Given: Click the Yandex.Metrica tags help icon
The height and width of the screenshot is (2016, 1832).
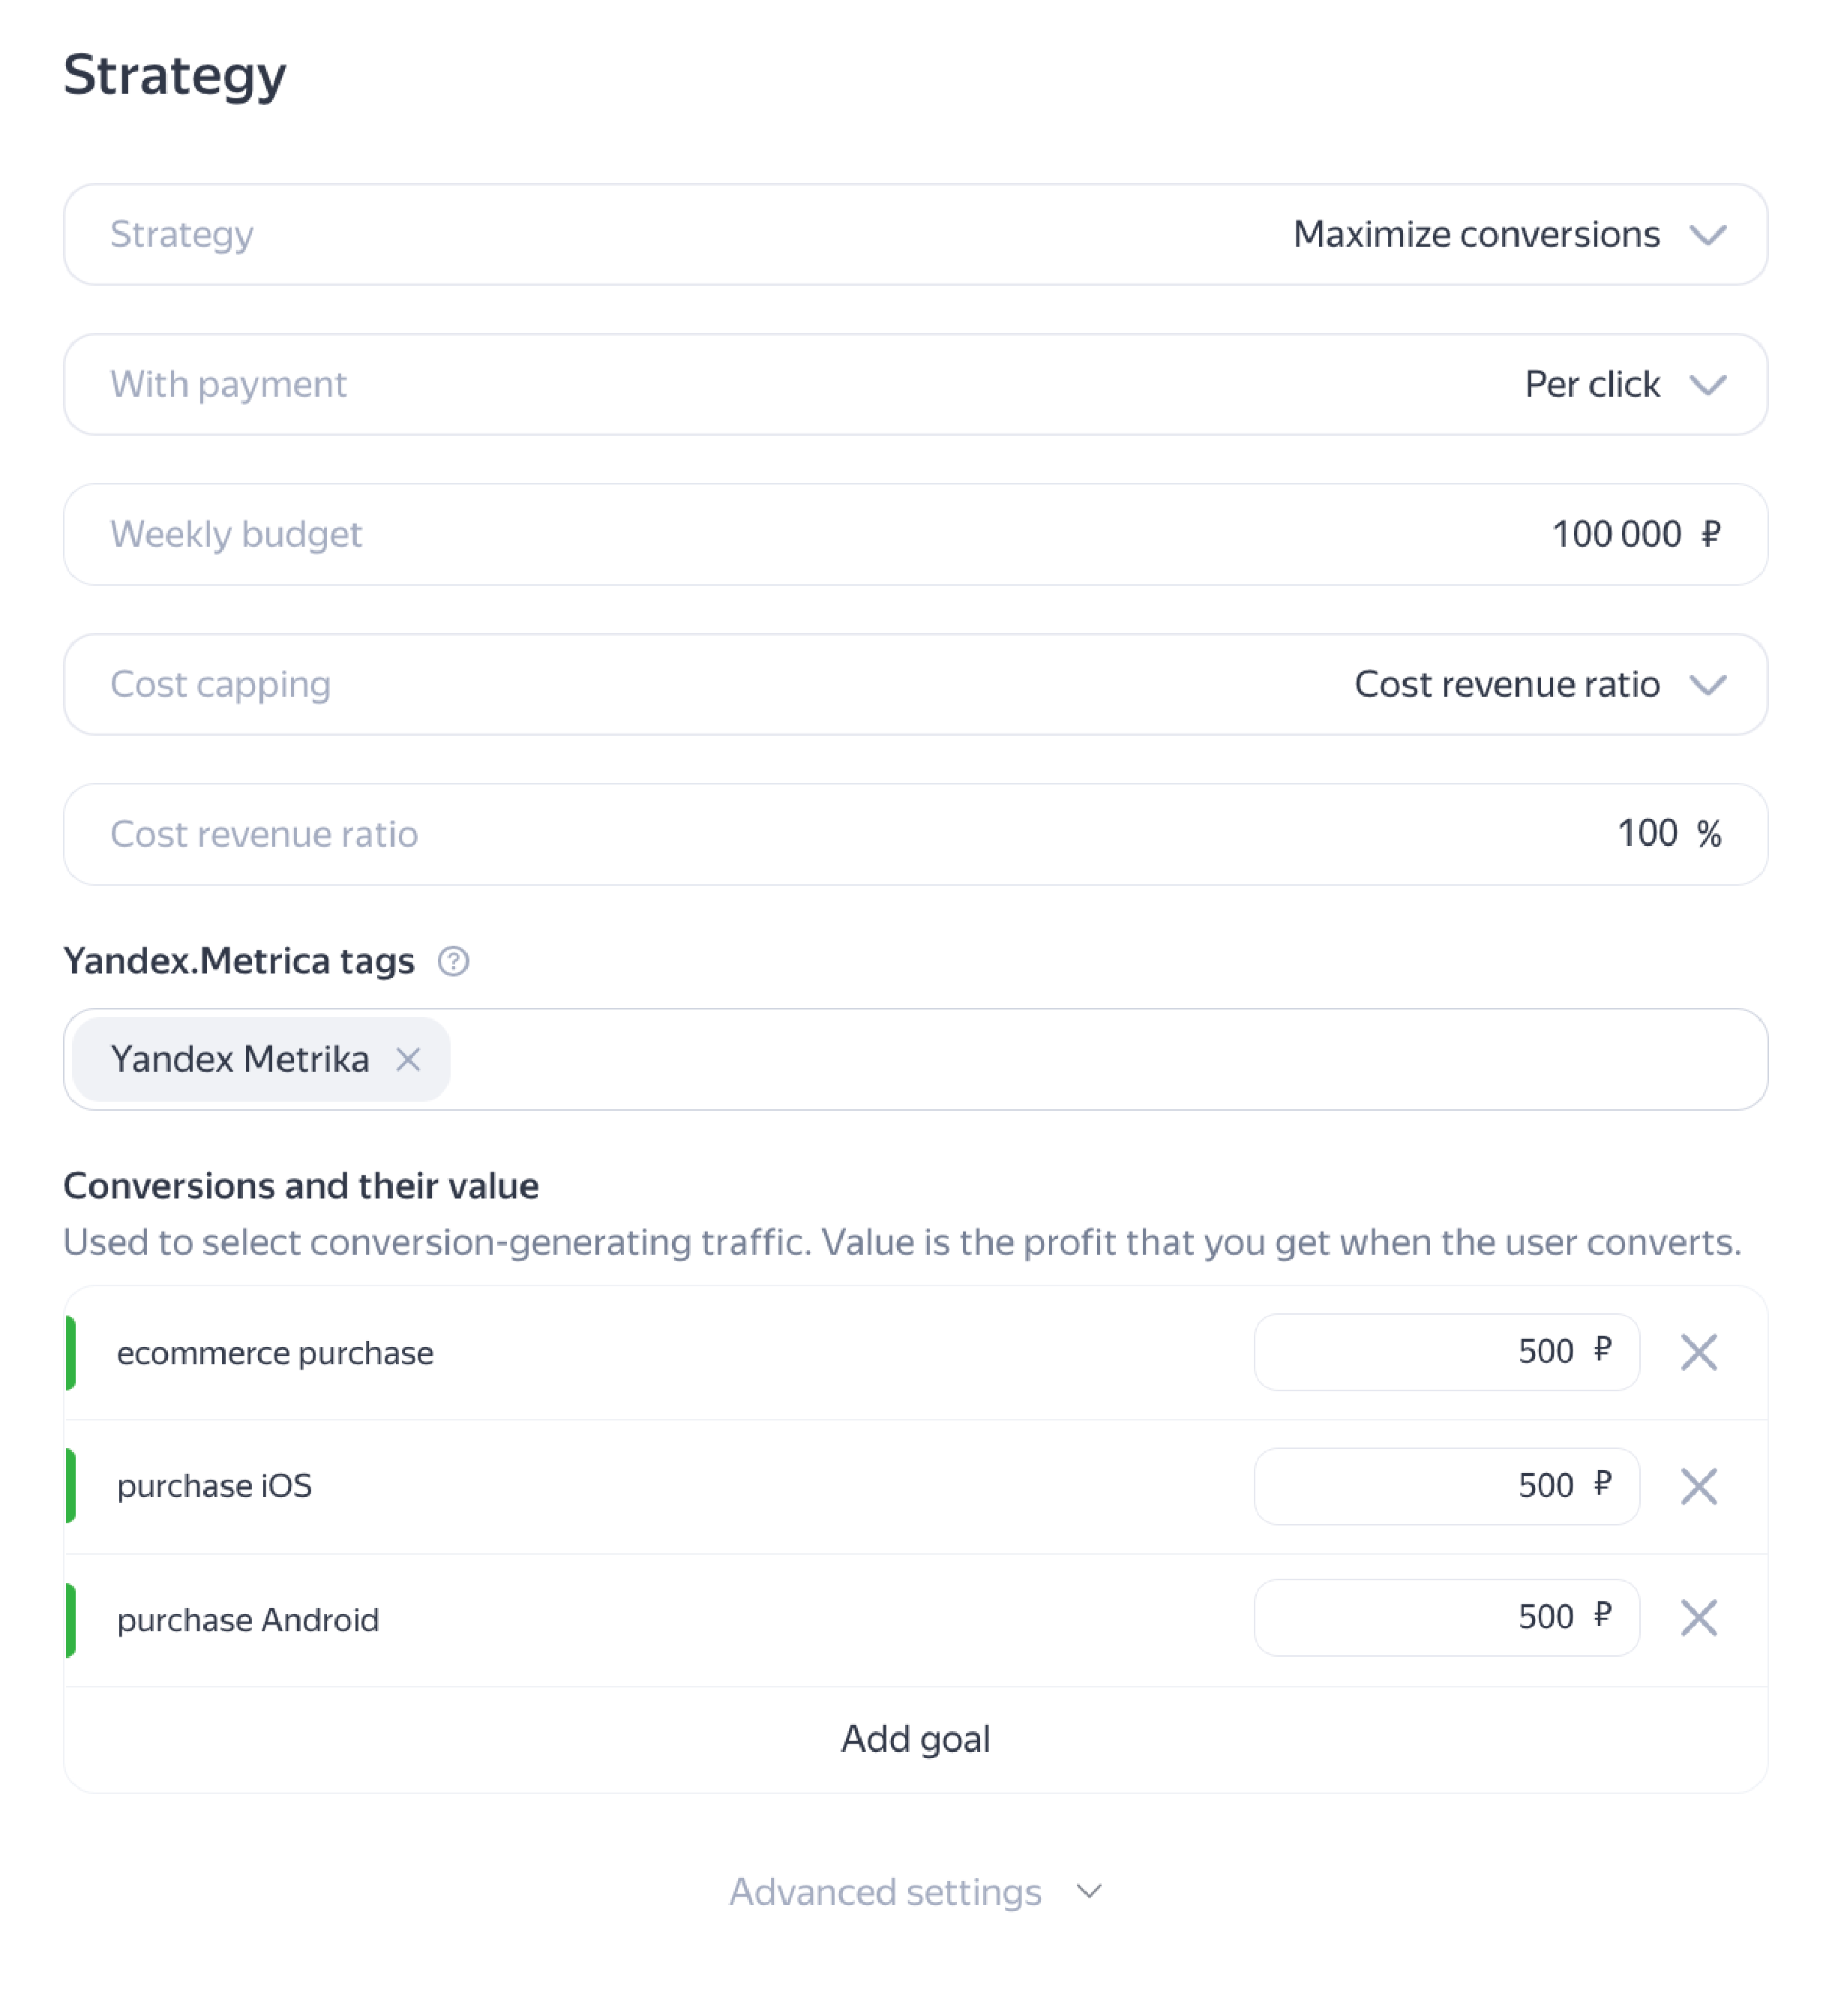Looking at the screenshot, I should click(453, 961).
